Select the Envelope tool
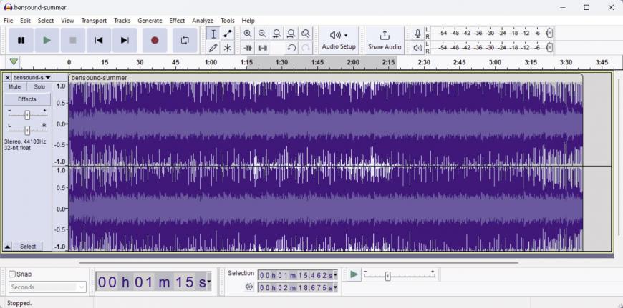Viewport: 623px width, 308px height. (227, 34)
